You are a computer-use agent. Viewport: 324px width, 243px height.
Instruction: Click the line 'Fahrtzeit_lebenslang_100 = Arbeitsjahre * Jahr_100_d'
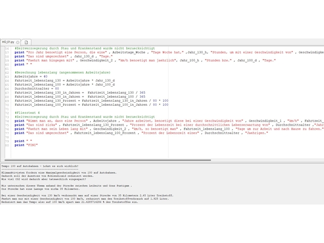(64, 85)
